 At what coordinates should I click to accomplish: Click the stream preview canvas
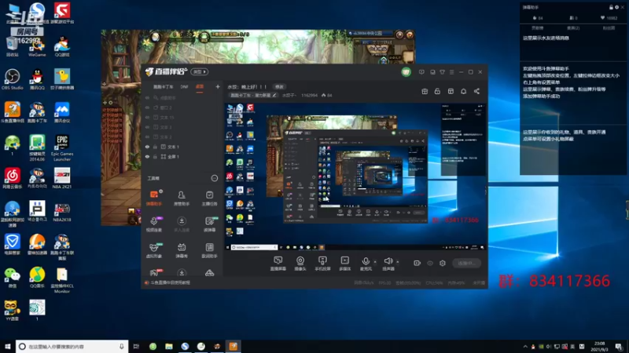(x=355, y=177)
